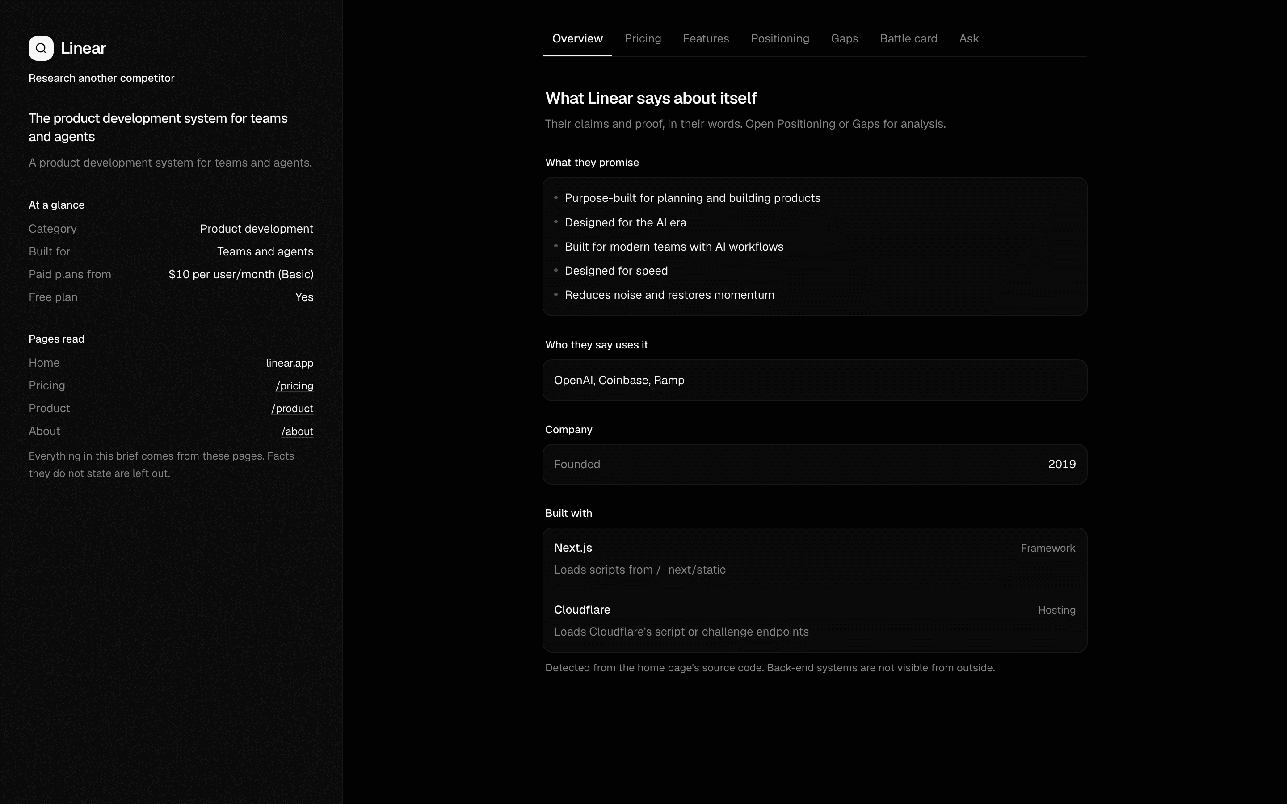Click the 'Framework' label for Next.js

(x=1047, y=548)
